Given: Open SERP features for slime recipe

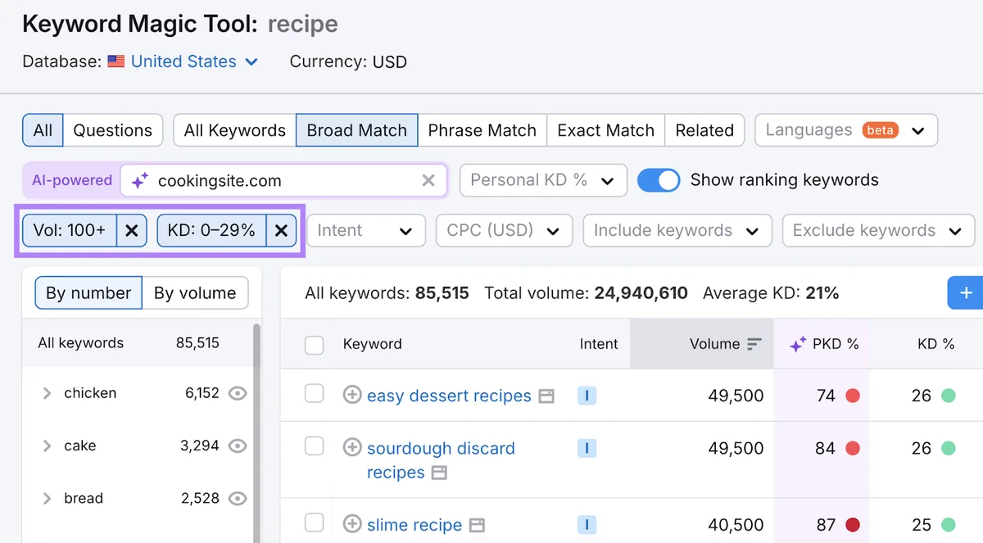Looking at the screenshot, I should point(477,526).
